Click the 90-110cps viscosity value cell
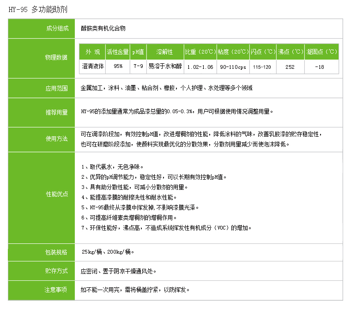Viewport: 351px width, 309px height. (233, 67)
